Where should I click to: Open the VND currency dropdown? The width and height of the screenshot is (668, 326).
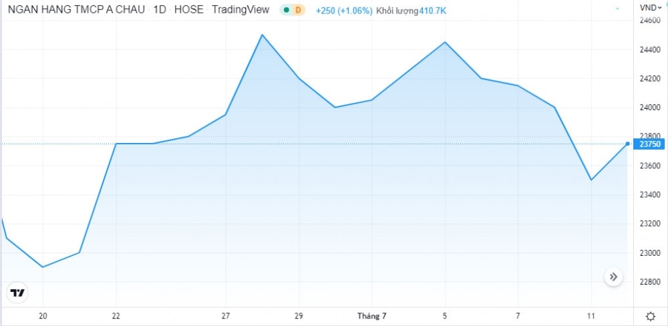coord(649,7)
